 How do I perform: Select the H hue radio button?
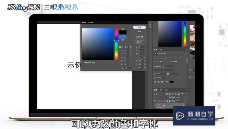click(x=120, y=47)
